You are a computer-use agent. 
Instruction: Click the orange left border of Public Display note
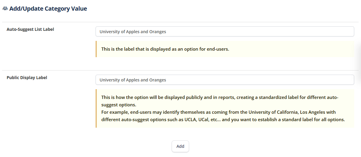coord(96,108)
